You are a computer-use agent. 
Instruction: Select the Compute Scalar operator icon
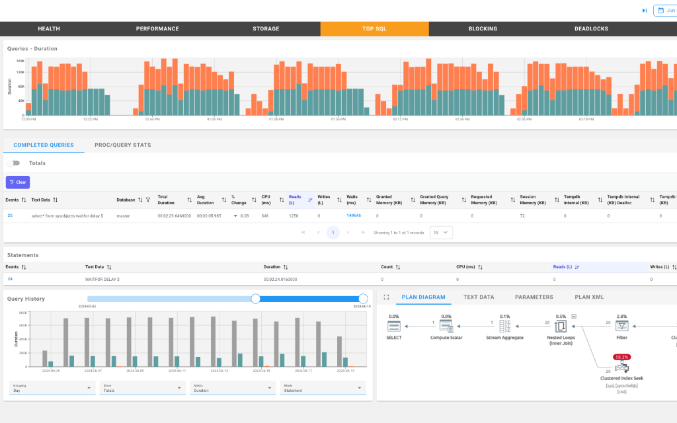click(446, 326)
